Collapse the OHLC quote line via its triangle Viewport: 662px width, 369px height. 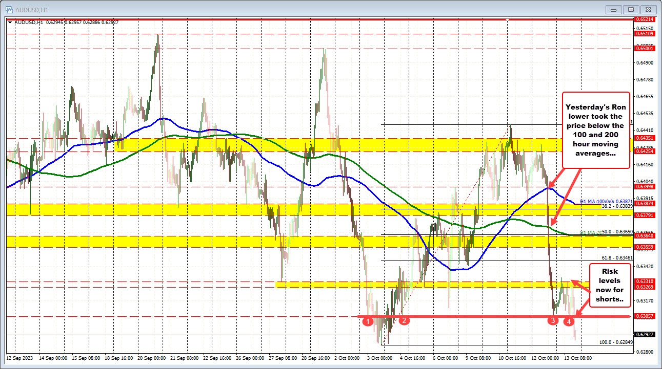9,22
